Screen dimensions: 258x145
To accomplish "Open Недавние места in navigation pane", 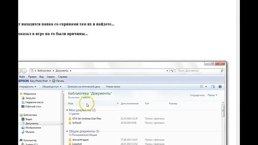I will 34,102.
